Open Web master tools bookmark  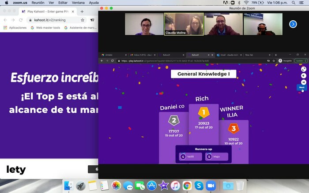[46, 28]
